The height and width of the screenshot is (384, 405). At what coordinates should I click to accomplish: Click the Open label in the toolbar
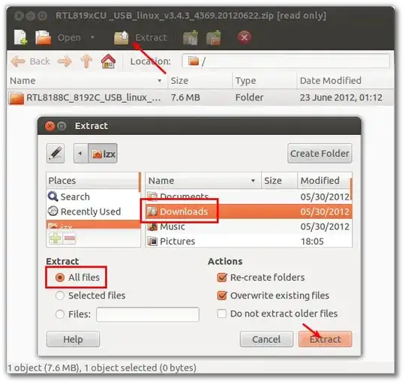coord(69,37)
